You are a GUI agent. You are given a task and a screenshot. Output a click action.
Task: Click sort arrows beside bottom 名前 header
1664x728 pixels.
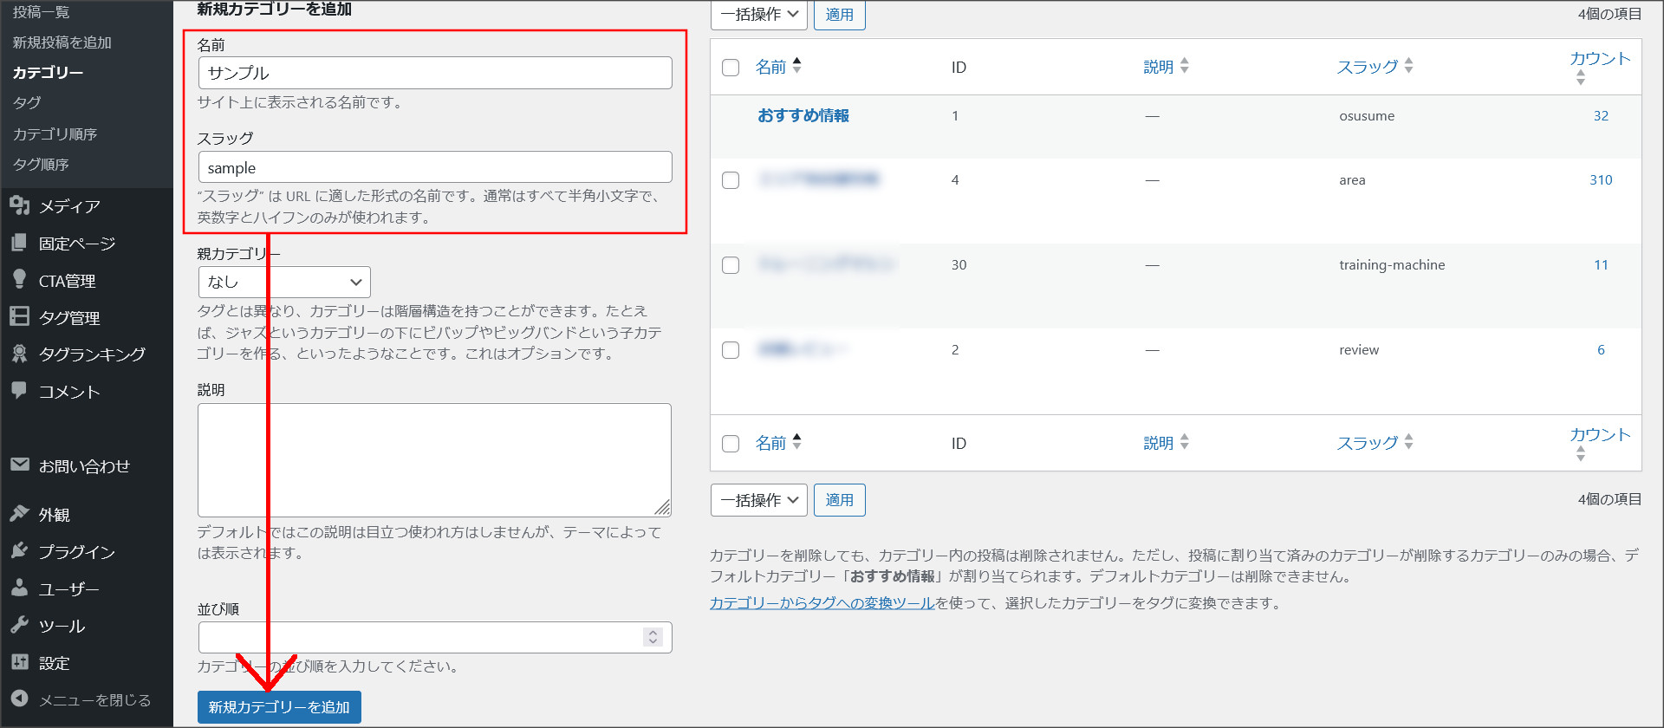pyautogui.click(x=797, y=442)
